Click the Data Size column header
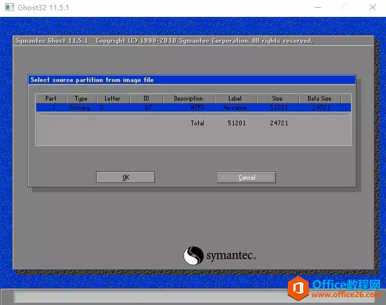The width and height of the screenshot is (386, 305). point(320,98)
